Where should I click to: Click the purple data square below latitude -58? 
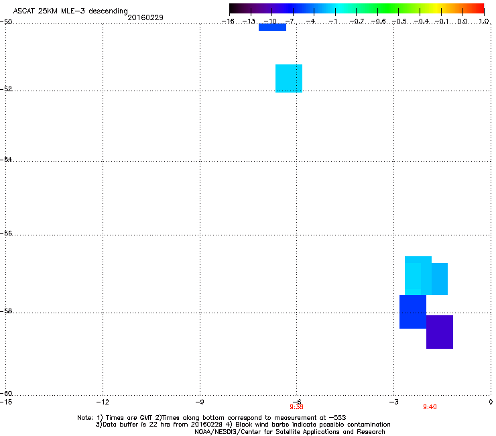click(440, 332)
